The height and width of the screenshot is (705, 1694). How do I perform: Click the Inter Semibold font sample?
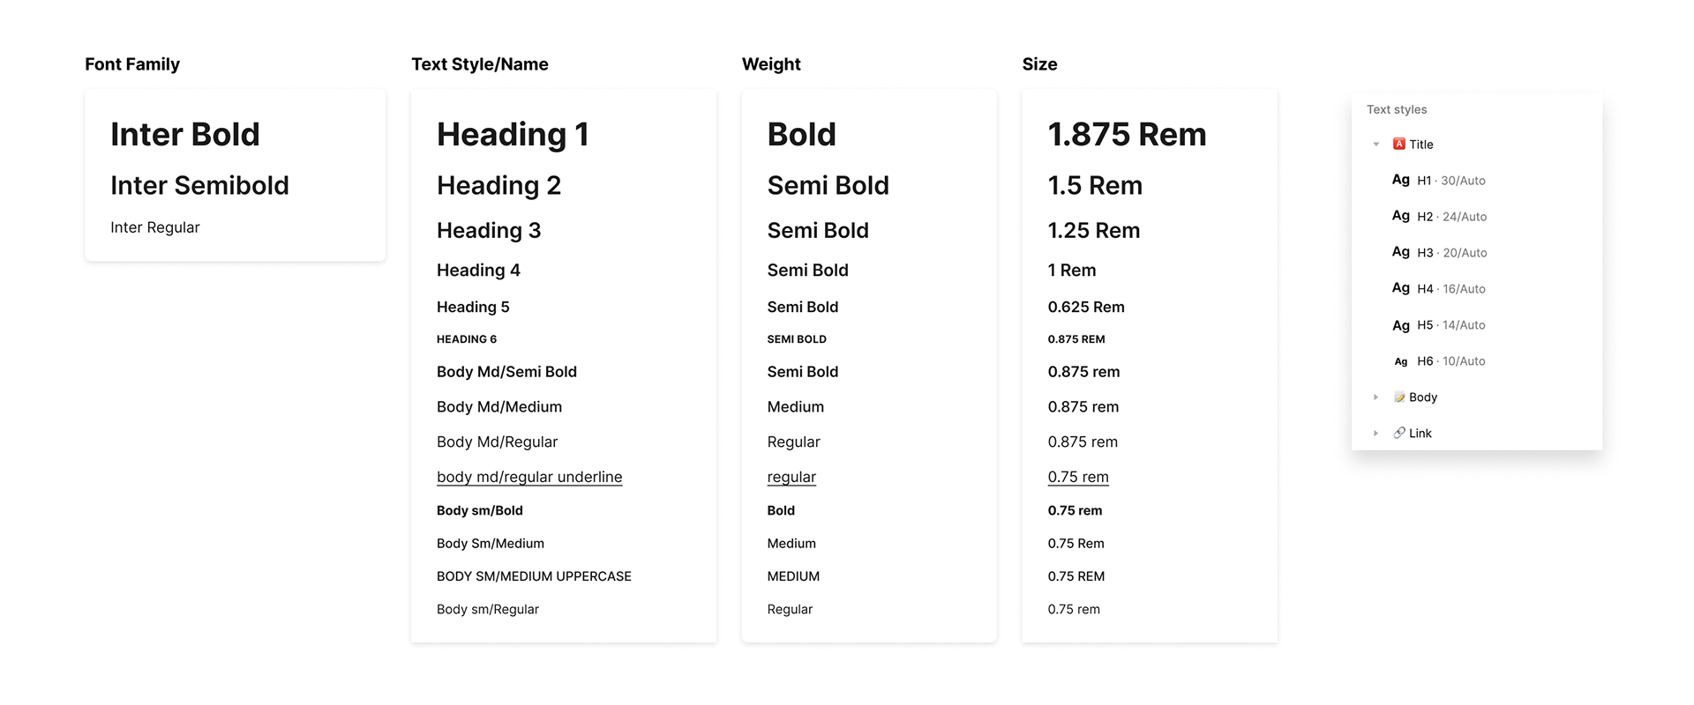[x=199, y=186]
